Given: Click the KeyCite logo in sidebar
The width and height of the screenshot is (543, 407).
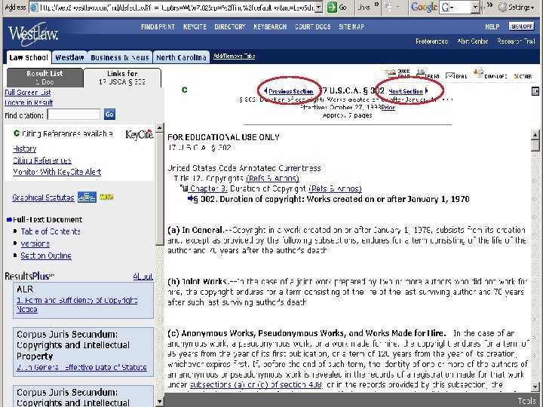Looking at the screenshot, I should coord(140,134).
